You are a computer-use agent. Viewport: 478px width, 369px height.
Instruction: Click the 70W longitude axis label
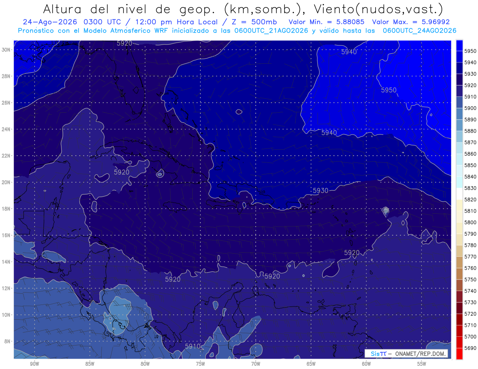(256, 364)
